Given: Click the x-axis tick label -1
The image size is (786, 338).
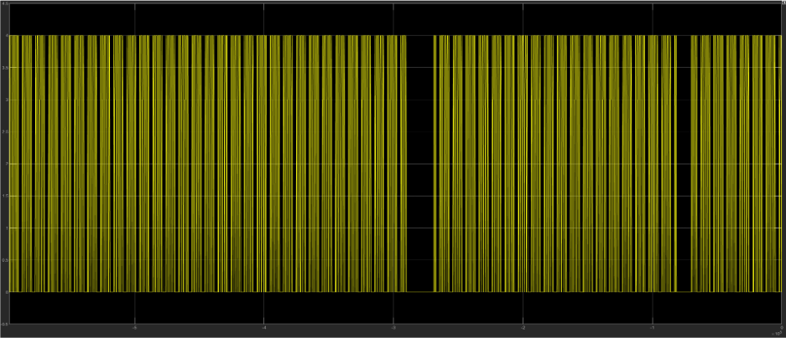Looking at the screenshot, I should (x=652, y=328).
